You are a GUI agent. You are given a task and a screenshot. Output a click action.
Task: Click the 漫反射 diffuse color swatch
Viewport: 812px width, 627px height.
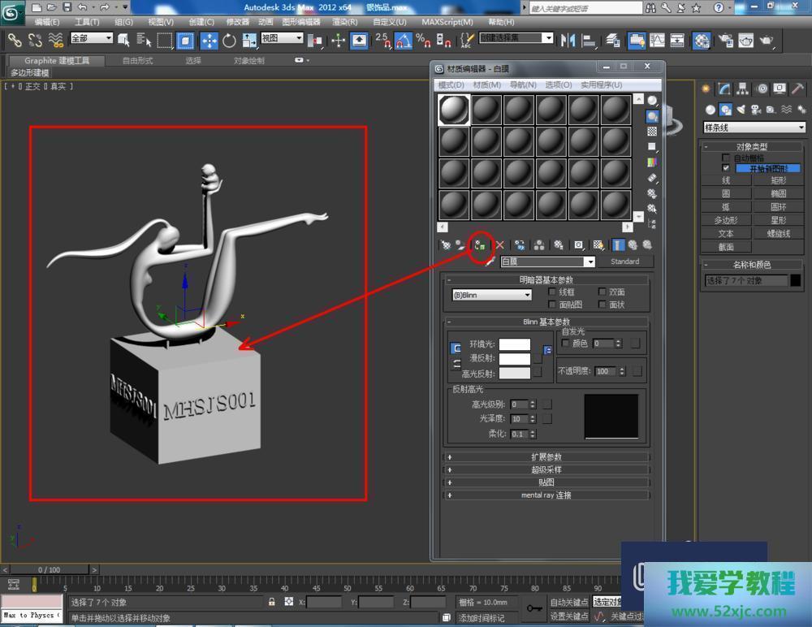point(514,358)
